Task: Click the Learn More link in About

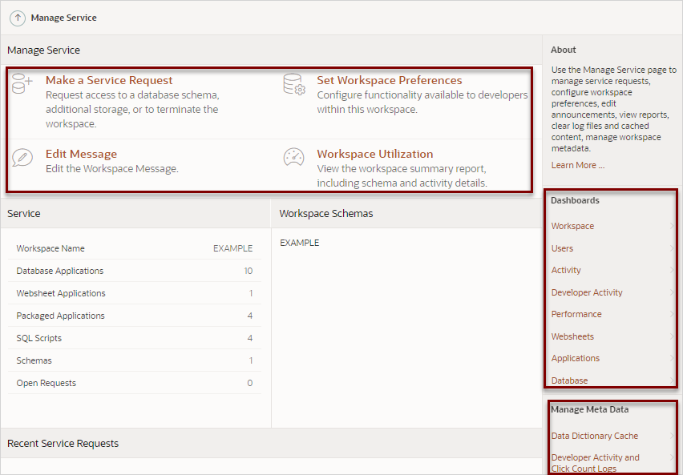Action: [x=578, y=165]
